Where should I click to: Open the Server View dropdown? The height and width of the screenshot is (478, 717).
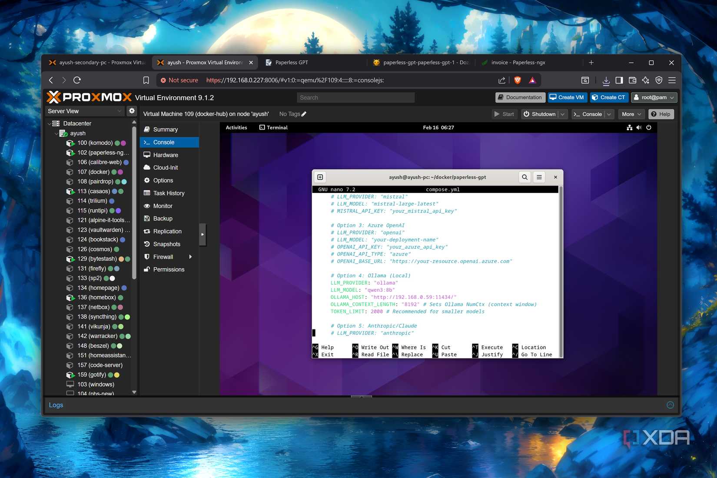(85, 111)
